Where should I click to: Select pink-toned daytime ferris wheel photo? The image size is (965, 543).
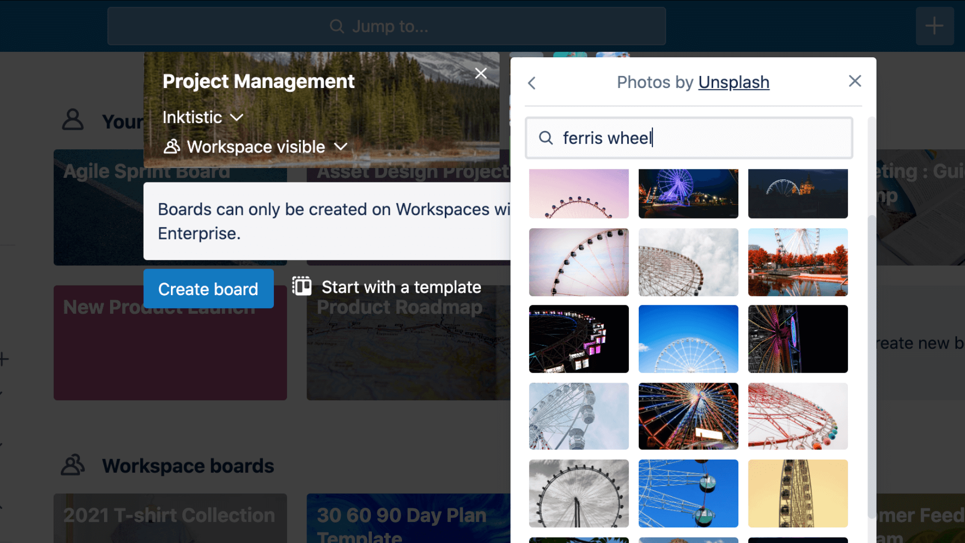point(578,193)
